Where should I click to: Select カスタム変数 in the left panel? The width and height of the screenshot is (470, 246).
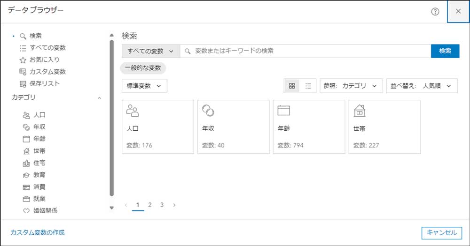[x=47, y=72]
